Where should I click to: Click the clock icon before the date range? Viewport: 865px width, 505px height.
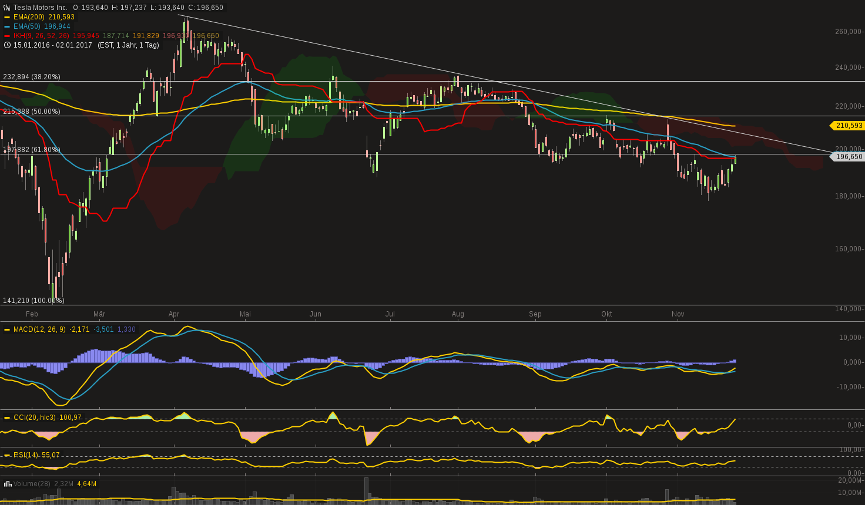[8, 45]
